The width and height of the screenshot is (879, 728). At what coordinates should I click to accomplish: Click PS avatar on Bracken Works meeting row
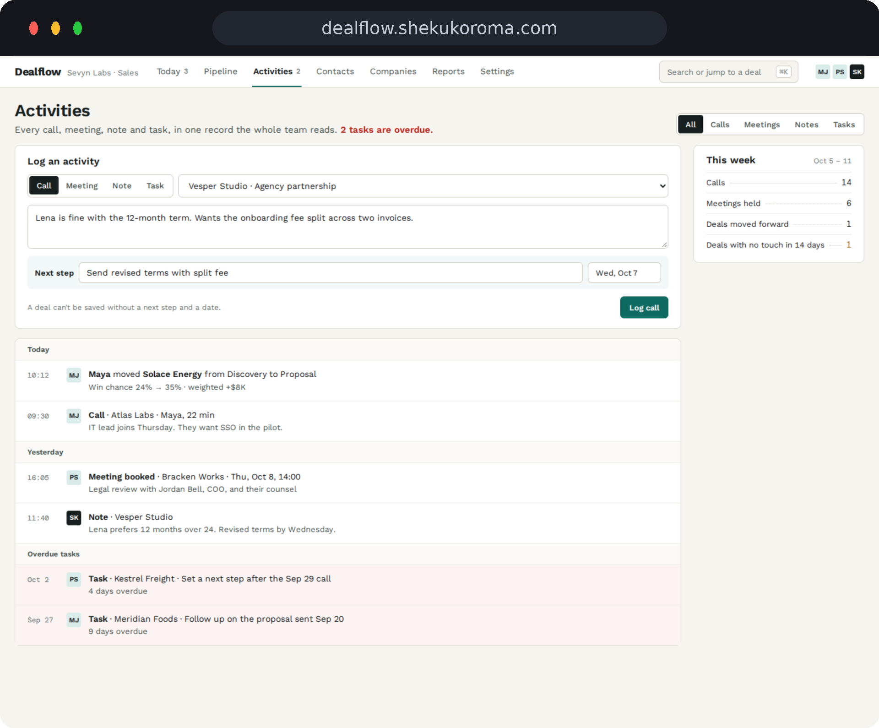[x=74, y=478]
